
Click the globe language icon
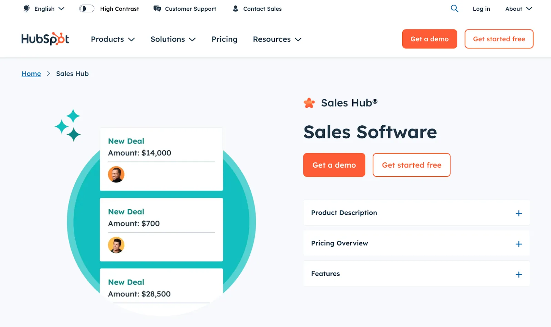tap(27, 9)
